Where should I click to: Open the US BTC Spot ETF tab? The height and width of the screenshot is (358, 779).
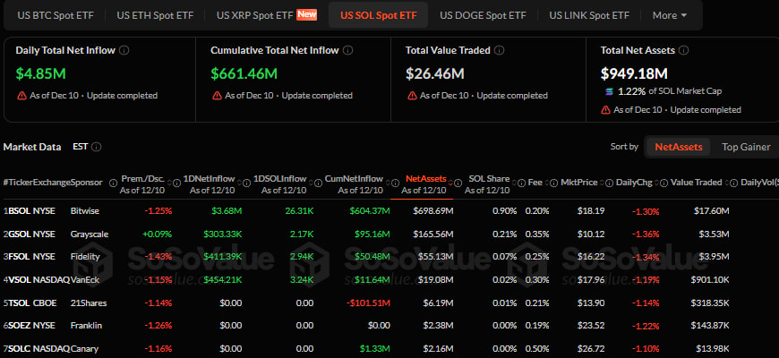(x=56, y=15)
